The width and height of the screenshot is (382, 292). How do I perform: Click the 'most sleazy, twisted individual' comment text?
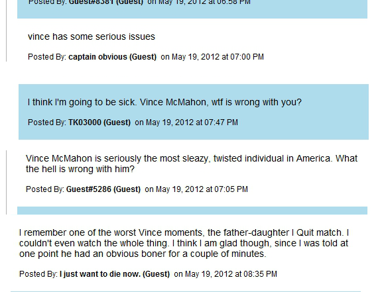192,164
